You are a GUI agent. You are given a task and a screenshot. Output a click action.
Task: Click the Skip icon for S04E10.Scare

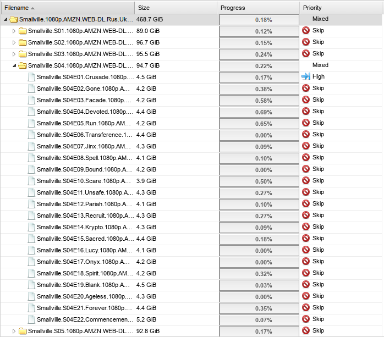click(x=306, y=180)
